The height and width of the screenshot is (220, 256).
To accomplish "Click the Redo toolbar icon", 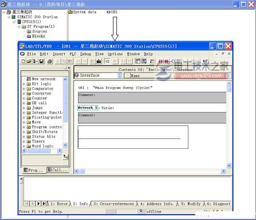I will (x=85, y=62).
